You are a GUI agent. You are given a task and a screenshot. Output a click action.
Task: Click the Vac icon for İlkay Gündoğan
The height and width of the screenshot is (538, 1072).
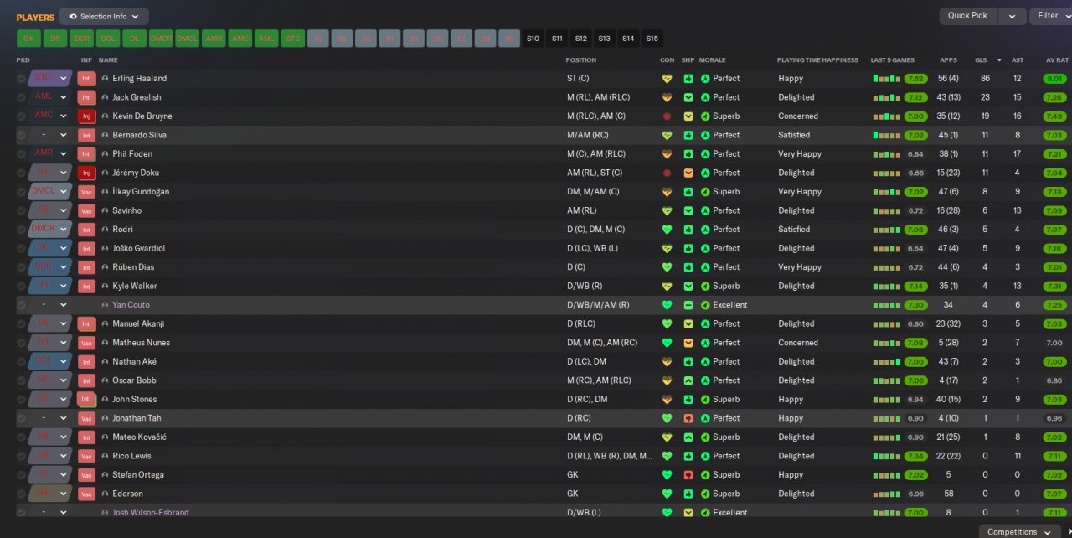pos(86,192)
